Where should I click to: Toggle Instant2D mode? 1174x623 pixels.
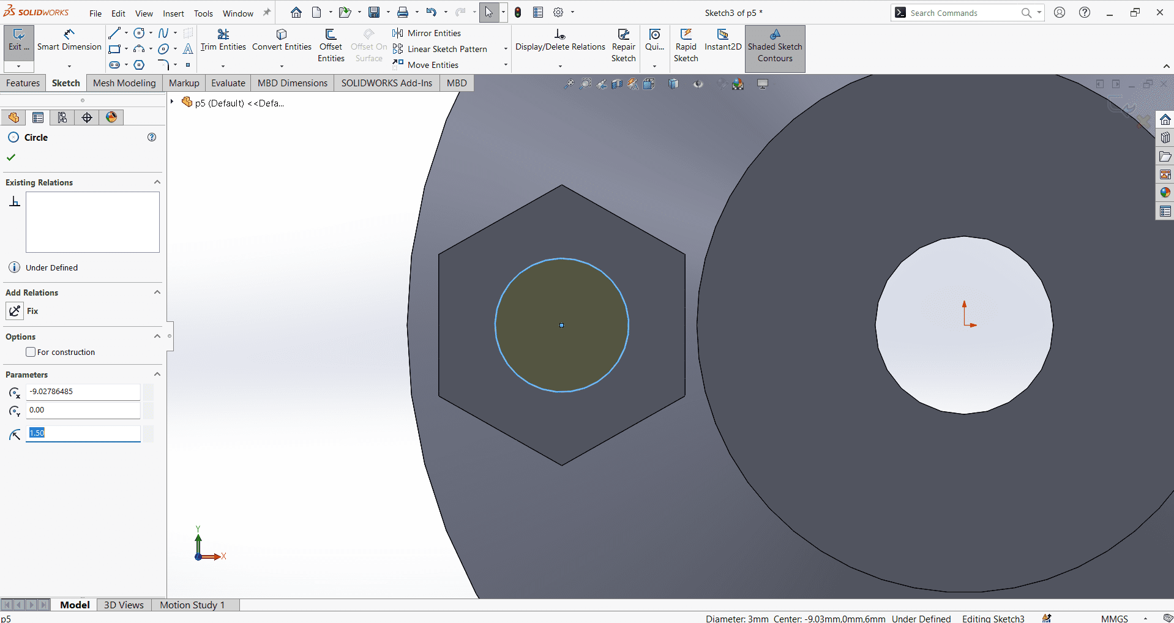pos(723,40)
